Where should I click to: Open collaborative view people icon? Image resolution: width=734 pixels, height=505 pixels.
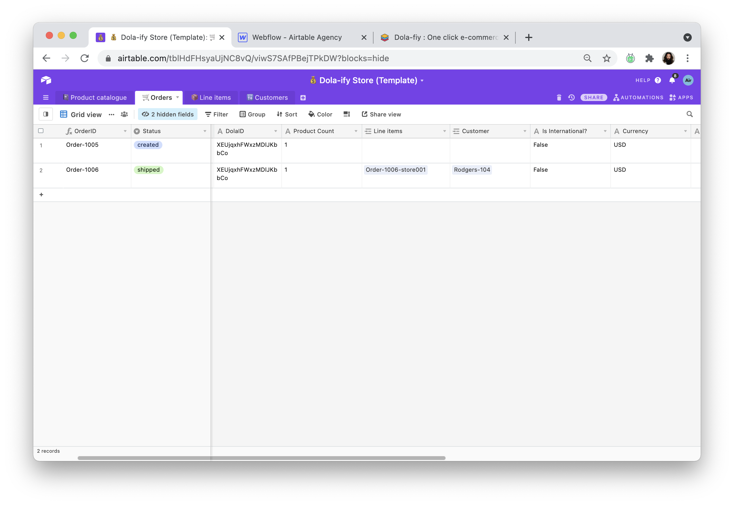pyautogui.click(x=124, y=114)
